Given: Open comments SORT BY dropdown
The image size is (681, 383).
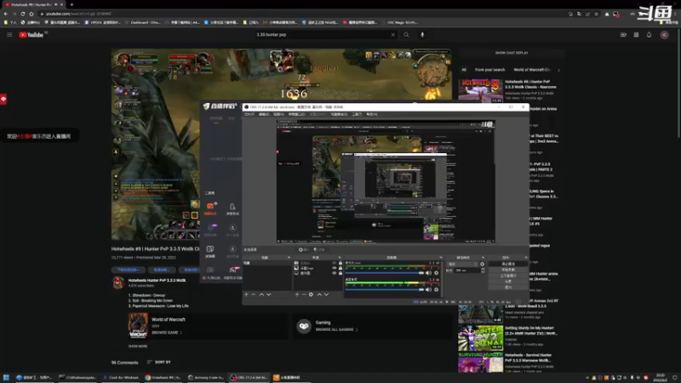Looking at the screenshot, I should coord(159,363).
